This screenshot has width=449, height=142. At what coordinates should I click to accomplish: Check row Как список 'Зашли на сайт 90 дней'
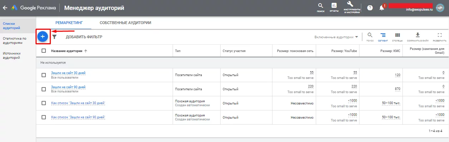coord(44,117)
